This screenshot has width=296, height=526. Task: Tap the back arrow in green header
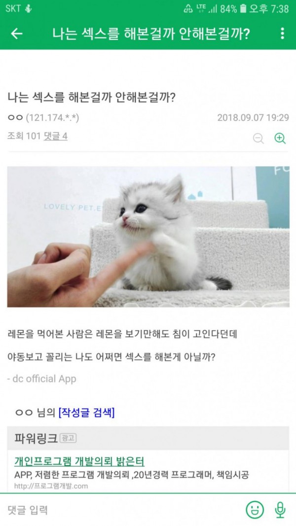[17, 34]
